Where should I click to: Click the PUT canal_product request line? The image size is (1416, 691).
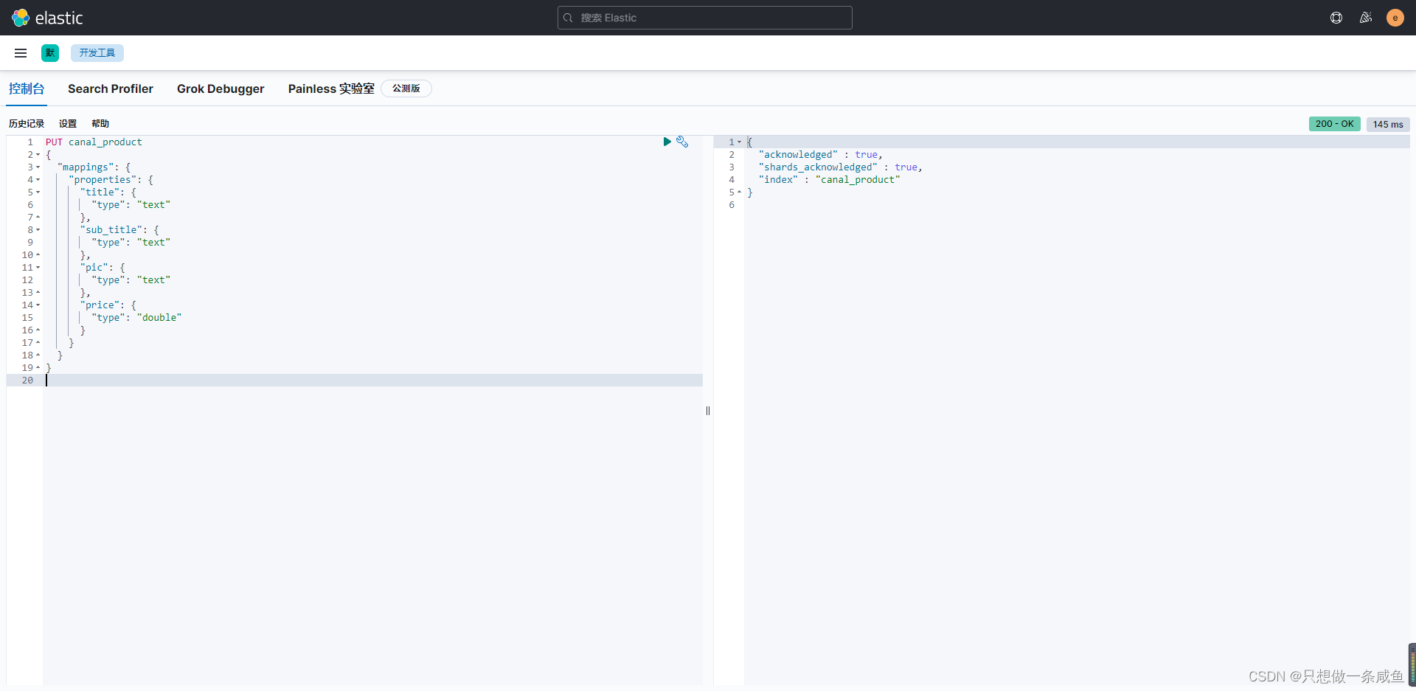[x=94, y=142]
